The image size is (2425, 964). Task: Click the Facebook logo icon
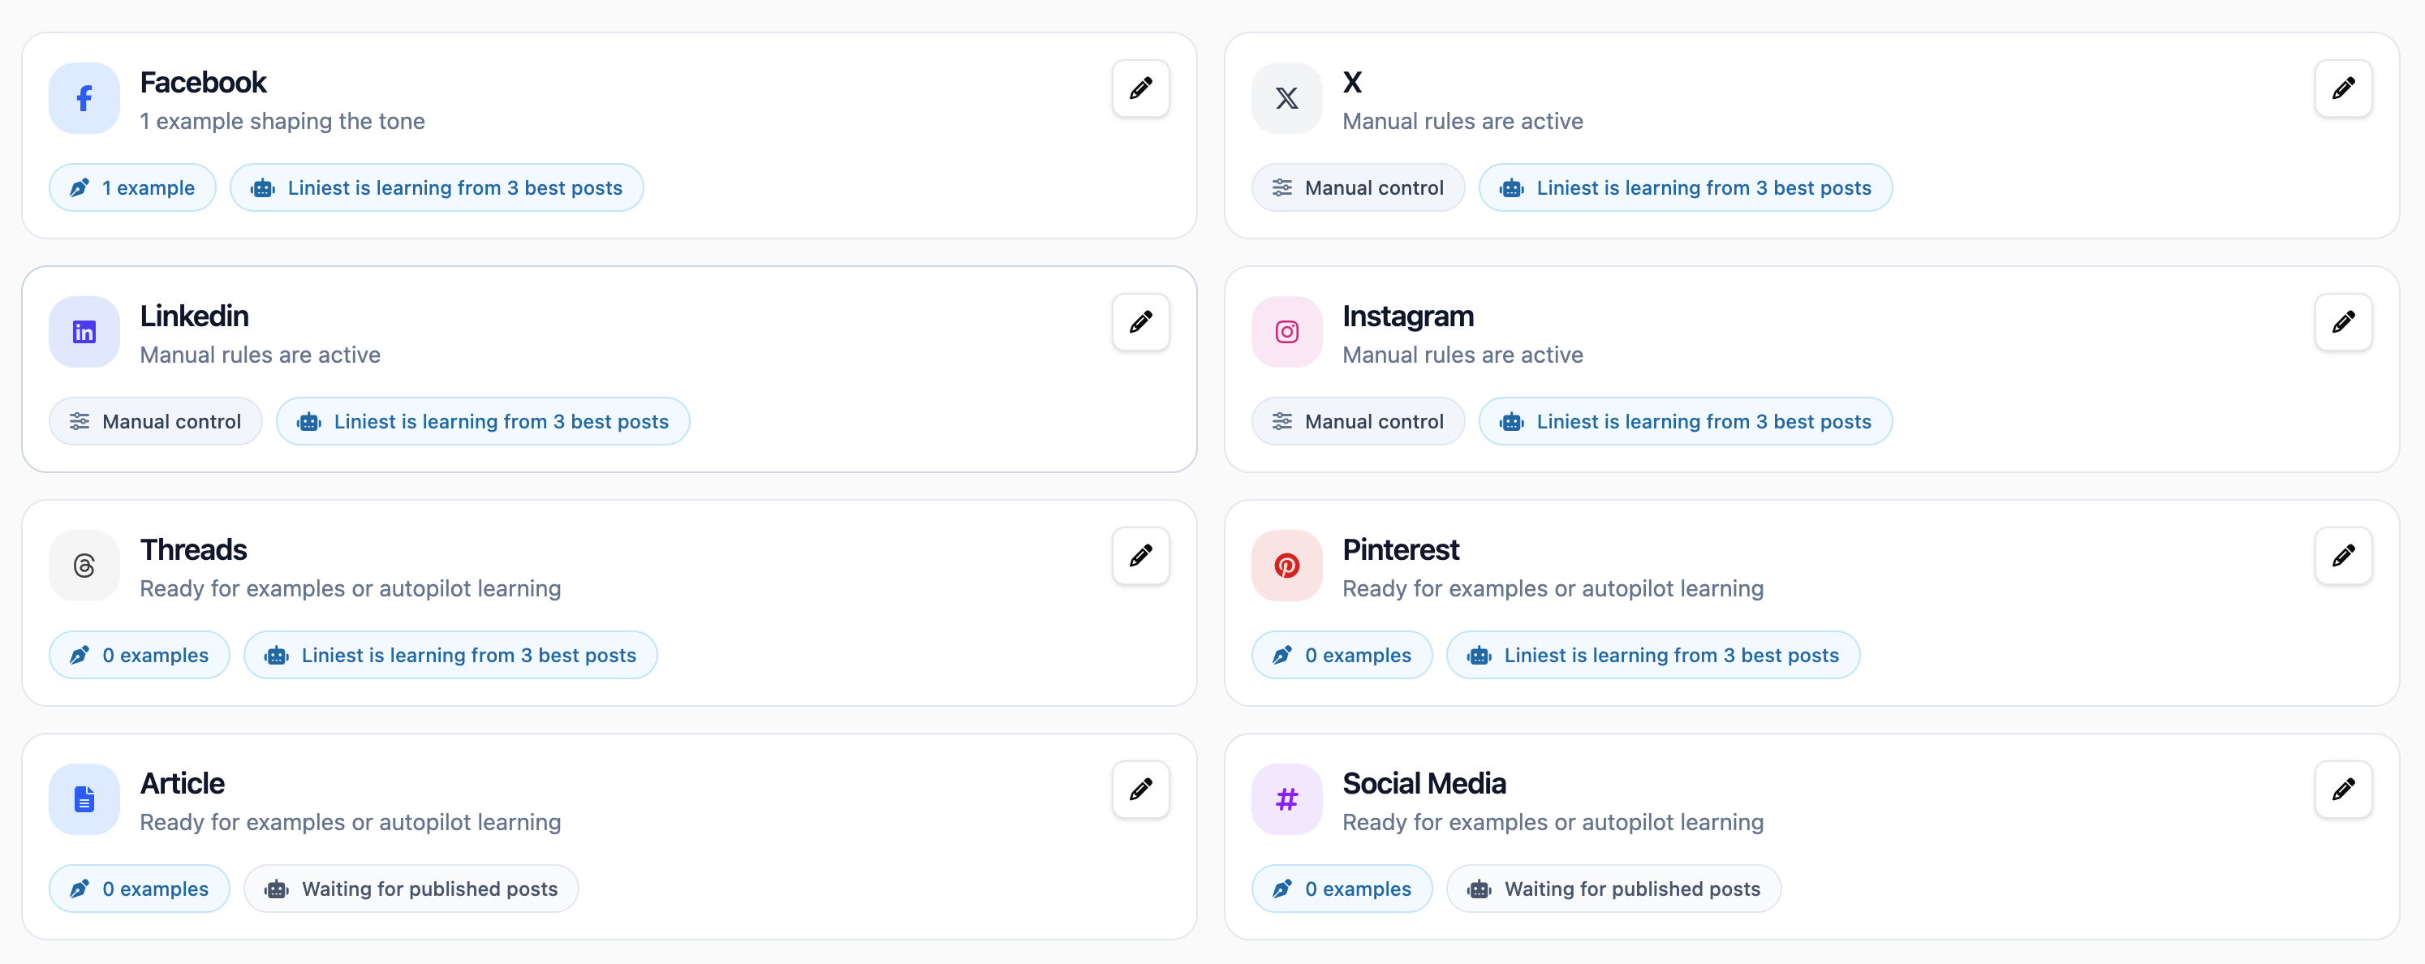(x=84, y=98)
